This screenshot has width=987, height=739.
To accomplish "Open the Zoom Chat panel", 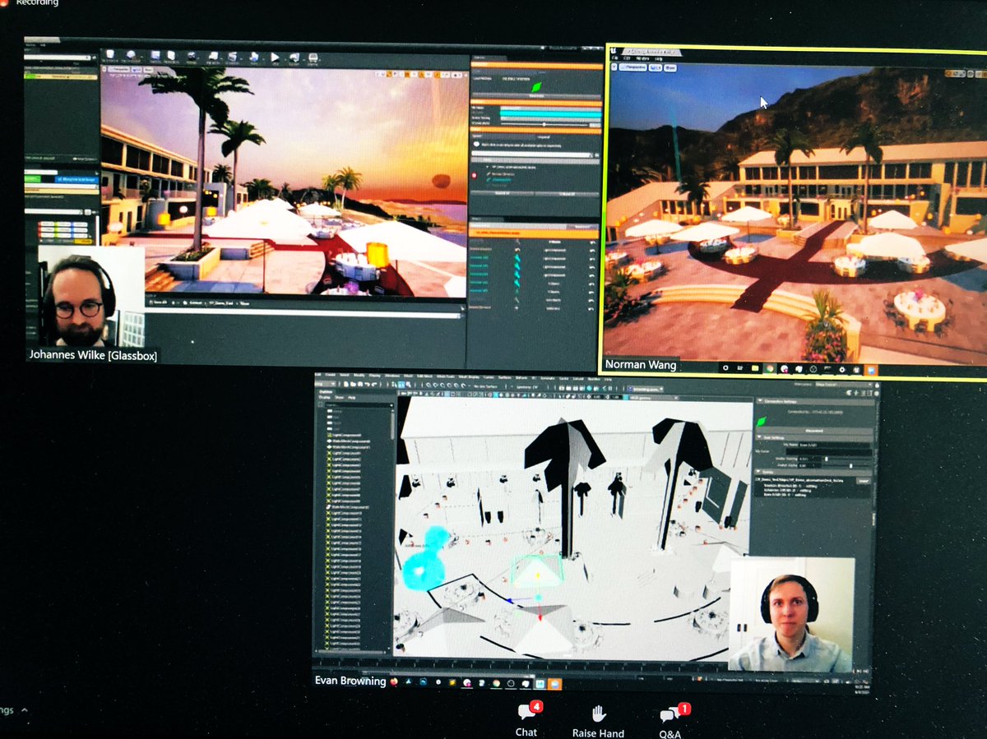I will pos(526,719).
